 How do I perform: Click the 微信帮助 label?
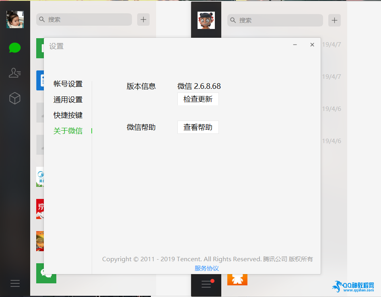coord(141,127)
